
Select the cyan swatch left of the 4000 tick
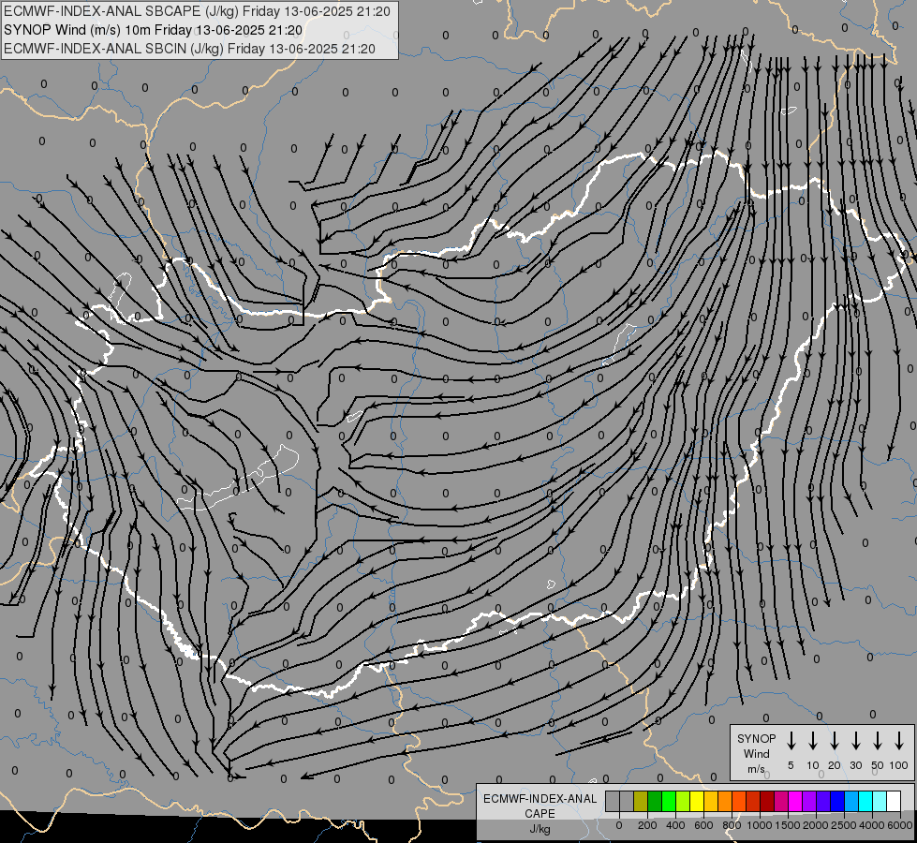click(x=865, y=801)
